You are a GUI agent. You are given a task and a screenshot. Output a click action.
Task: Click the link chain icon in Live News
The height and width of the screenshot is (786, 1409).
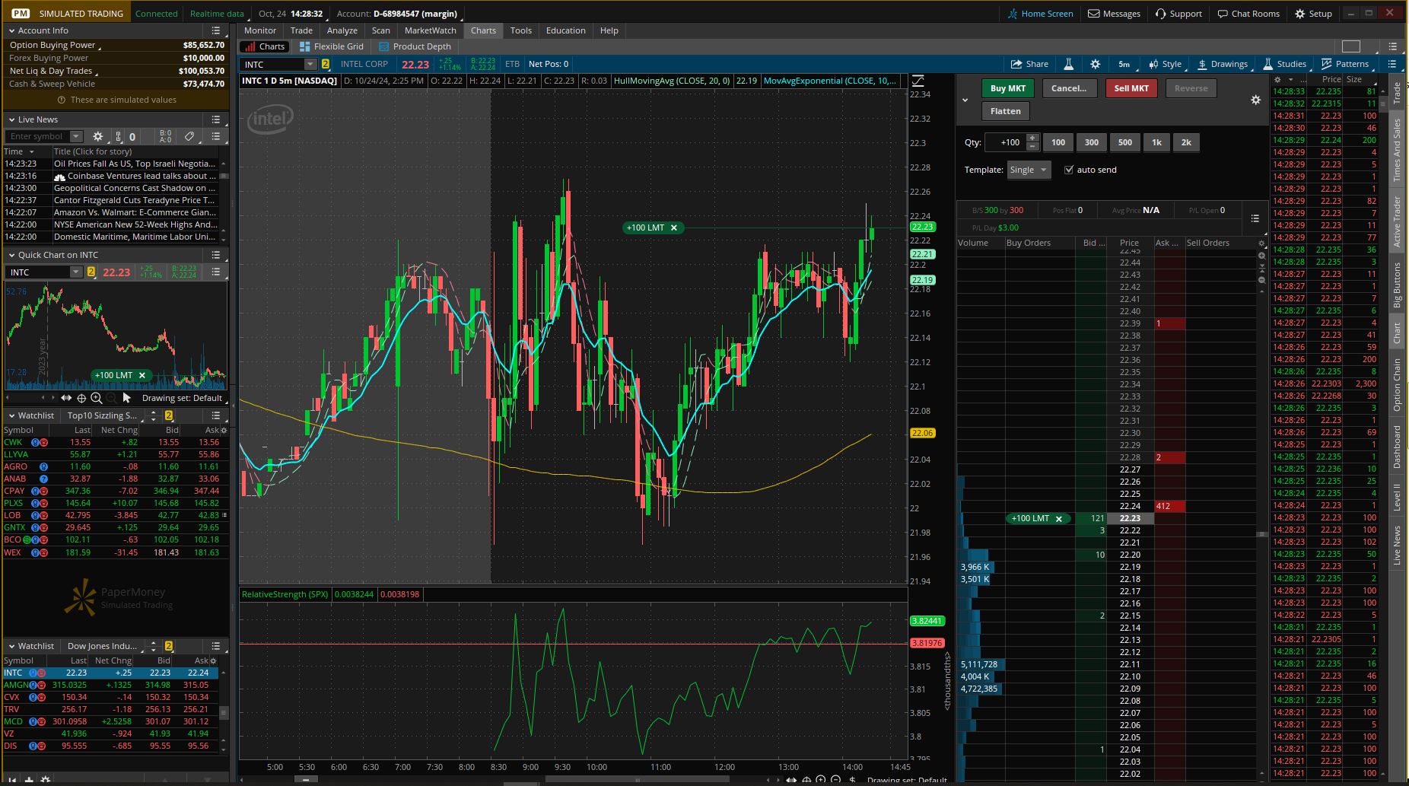(x=118, y=136)
